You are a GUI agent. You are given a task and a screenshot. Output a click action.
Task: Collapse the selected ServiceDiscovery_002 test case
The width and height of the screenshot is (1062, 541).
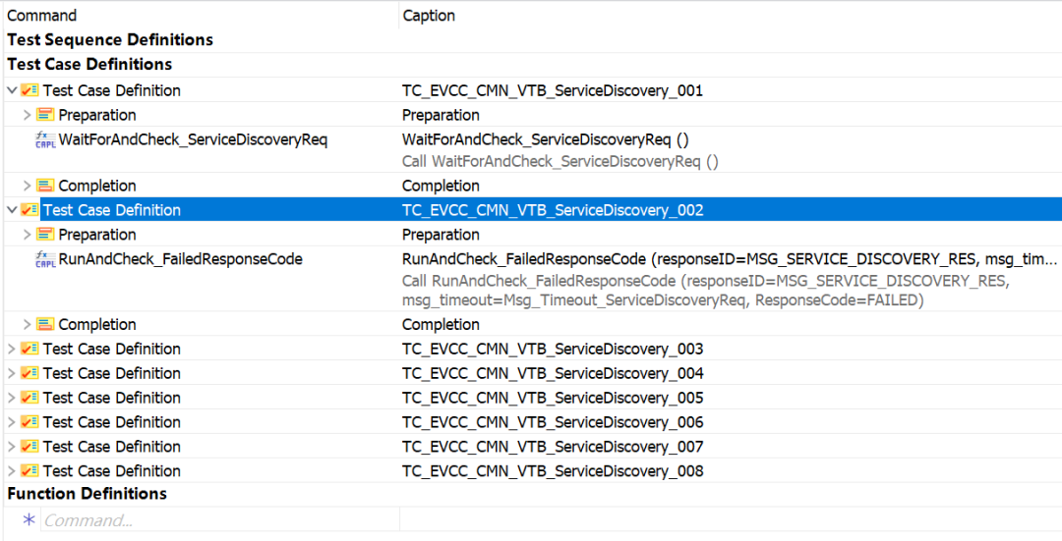[x=12, y=210]
